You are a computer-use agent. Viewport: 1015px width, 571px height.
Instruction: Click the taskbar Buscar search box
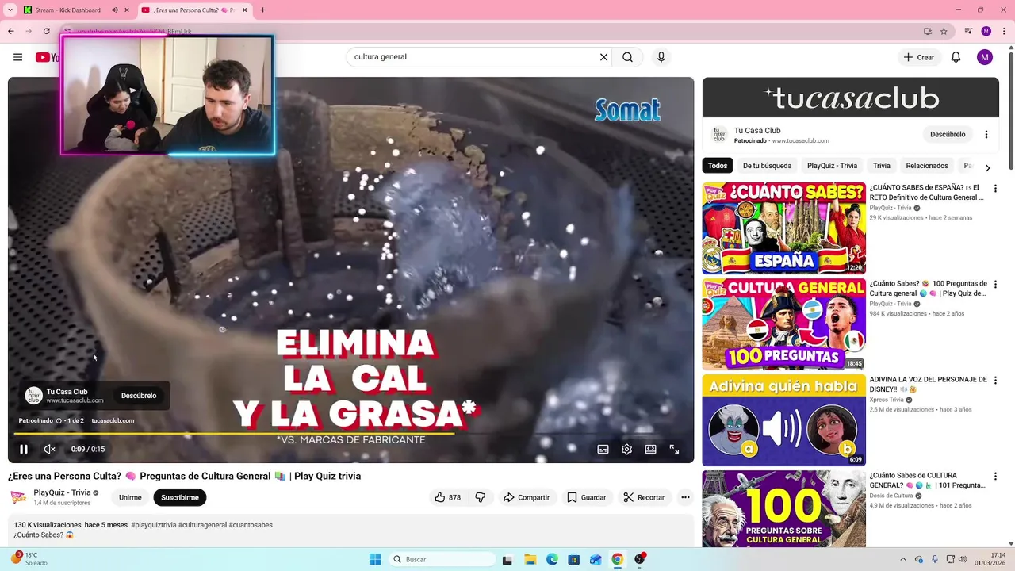tap(443, 559)
